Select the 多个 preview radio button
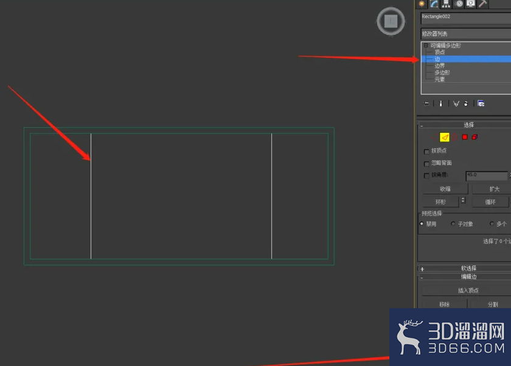This screenshot has height=366, width=511. pos(492,223)
